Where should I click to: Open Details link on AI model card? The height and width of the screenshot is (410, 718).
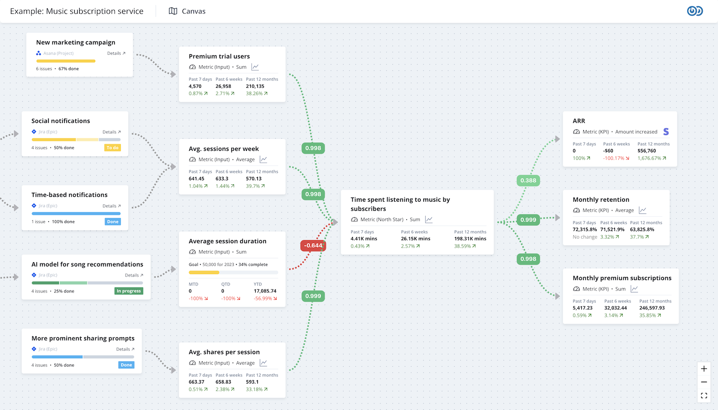134,275
